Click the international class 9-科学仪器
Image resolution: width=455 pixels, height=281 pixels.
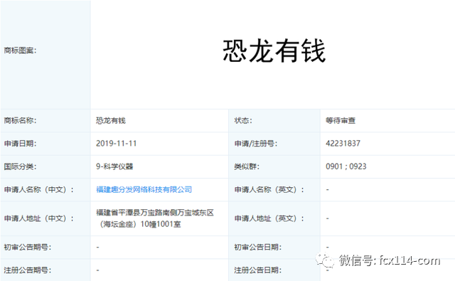(x=114, y=166)
